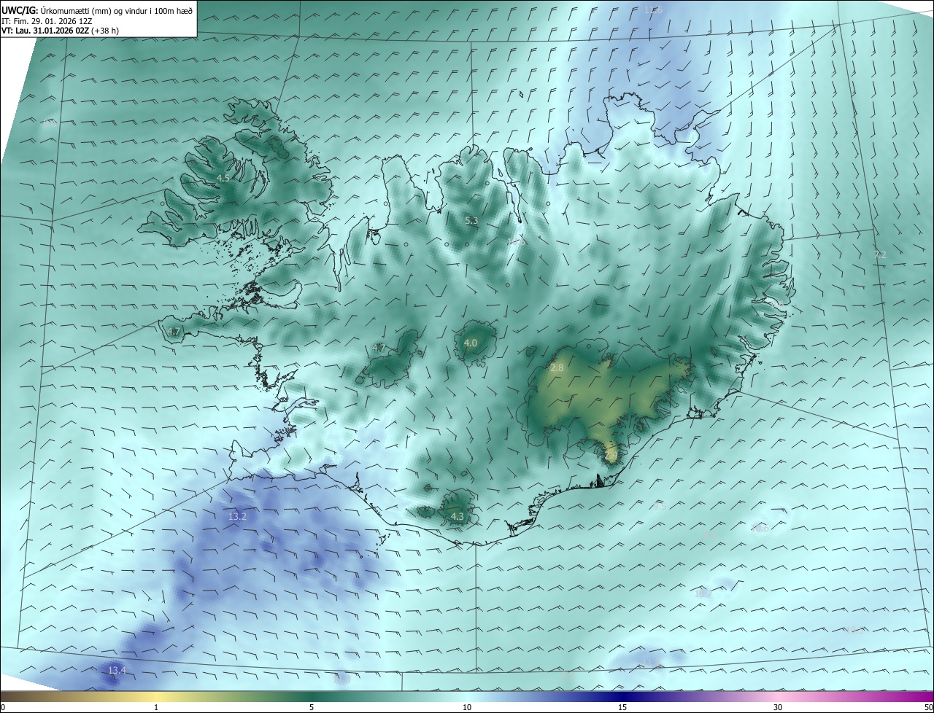Select the "15" tick label on the colour scale
934x713 pixels.
pyautogui.click(x=622, y=708)
